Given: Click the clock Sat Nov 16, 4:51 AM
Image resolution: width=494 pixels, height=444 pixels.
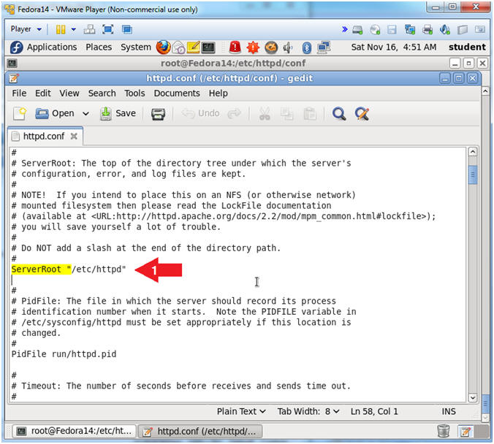Looking at the screenshot, I should point(393,47).
